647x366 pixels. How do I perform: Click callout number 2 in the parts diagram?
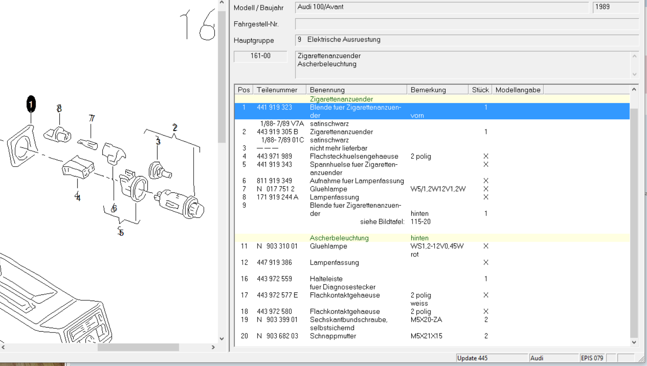175,127
